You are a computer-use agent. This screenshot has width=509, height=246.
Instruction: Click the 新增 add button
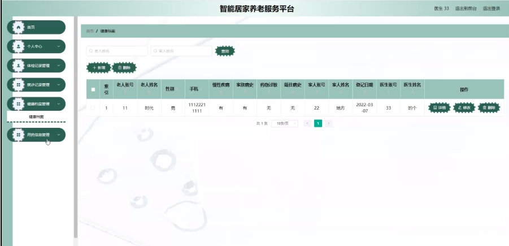coord(99,68)
